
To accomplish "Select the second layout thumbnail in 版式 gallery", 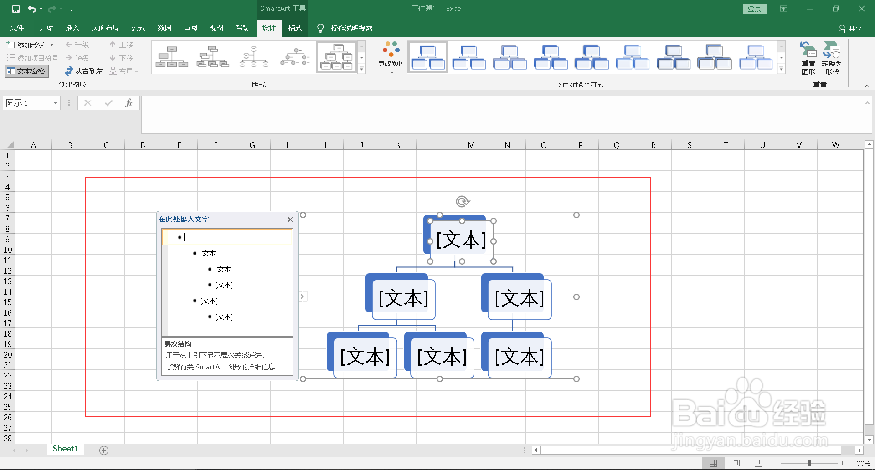I will tap(213, 57).
